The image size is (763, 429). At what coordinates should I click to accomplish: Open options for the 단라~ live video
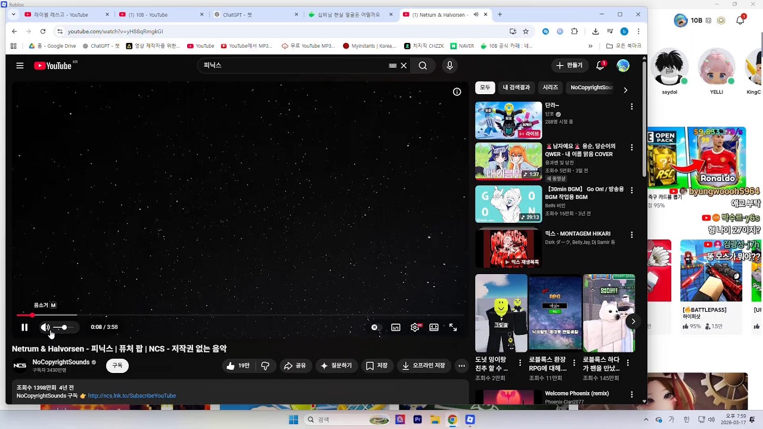[x=632, y=107]
